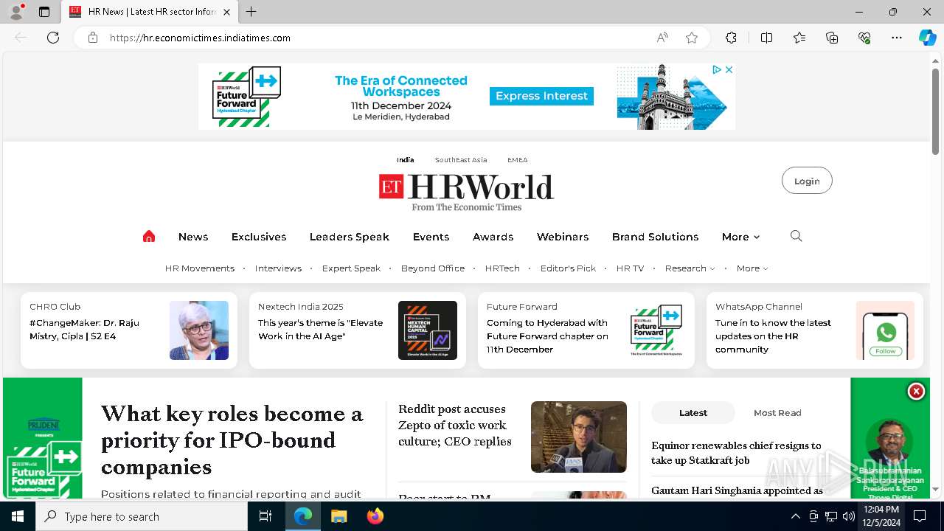Viewport: 944px width, 531px height.
Task: Click the red home icon in the navigation bar
Action: (149, 237)
